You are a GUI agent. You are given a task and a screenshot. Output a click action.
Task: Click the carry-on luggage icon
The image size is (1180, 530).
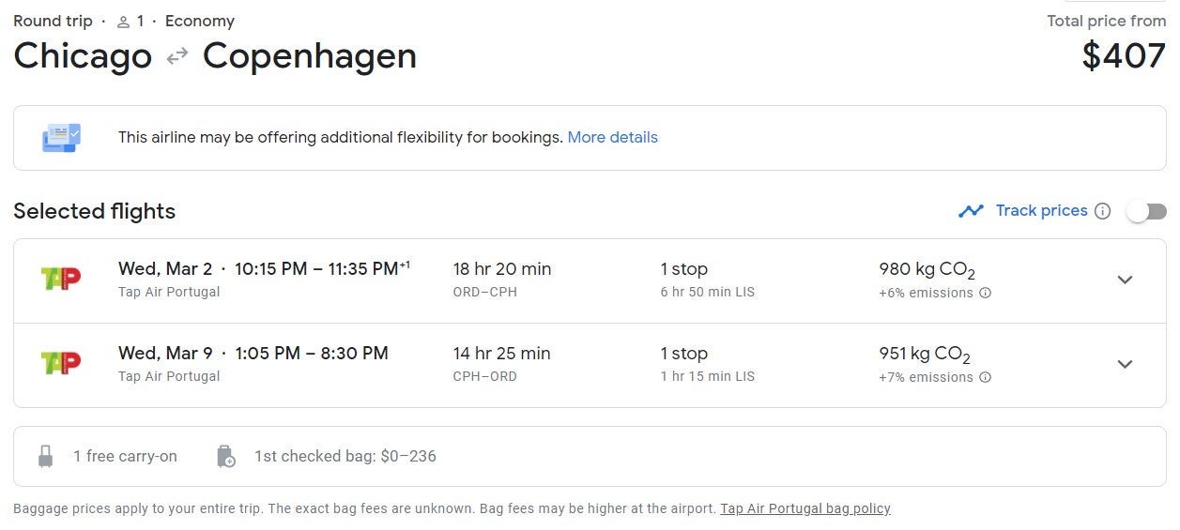click(x=45, y=457)
